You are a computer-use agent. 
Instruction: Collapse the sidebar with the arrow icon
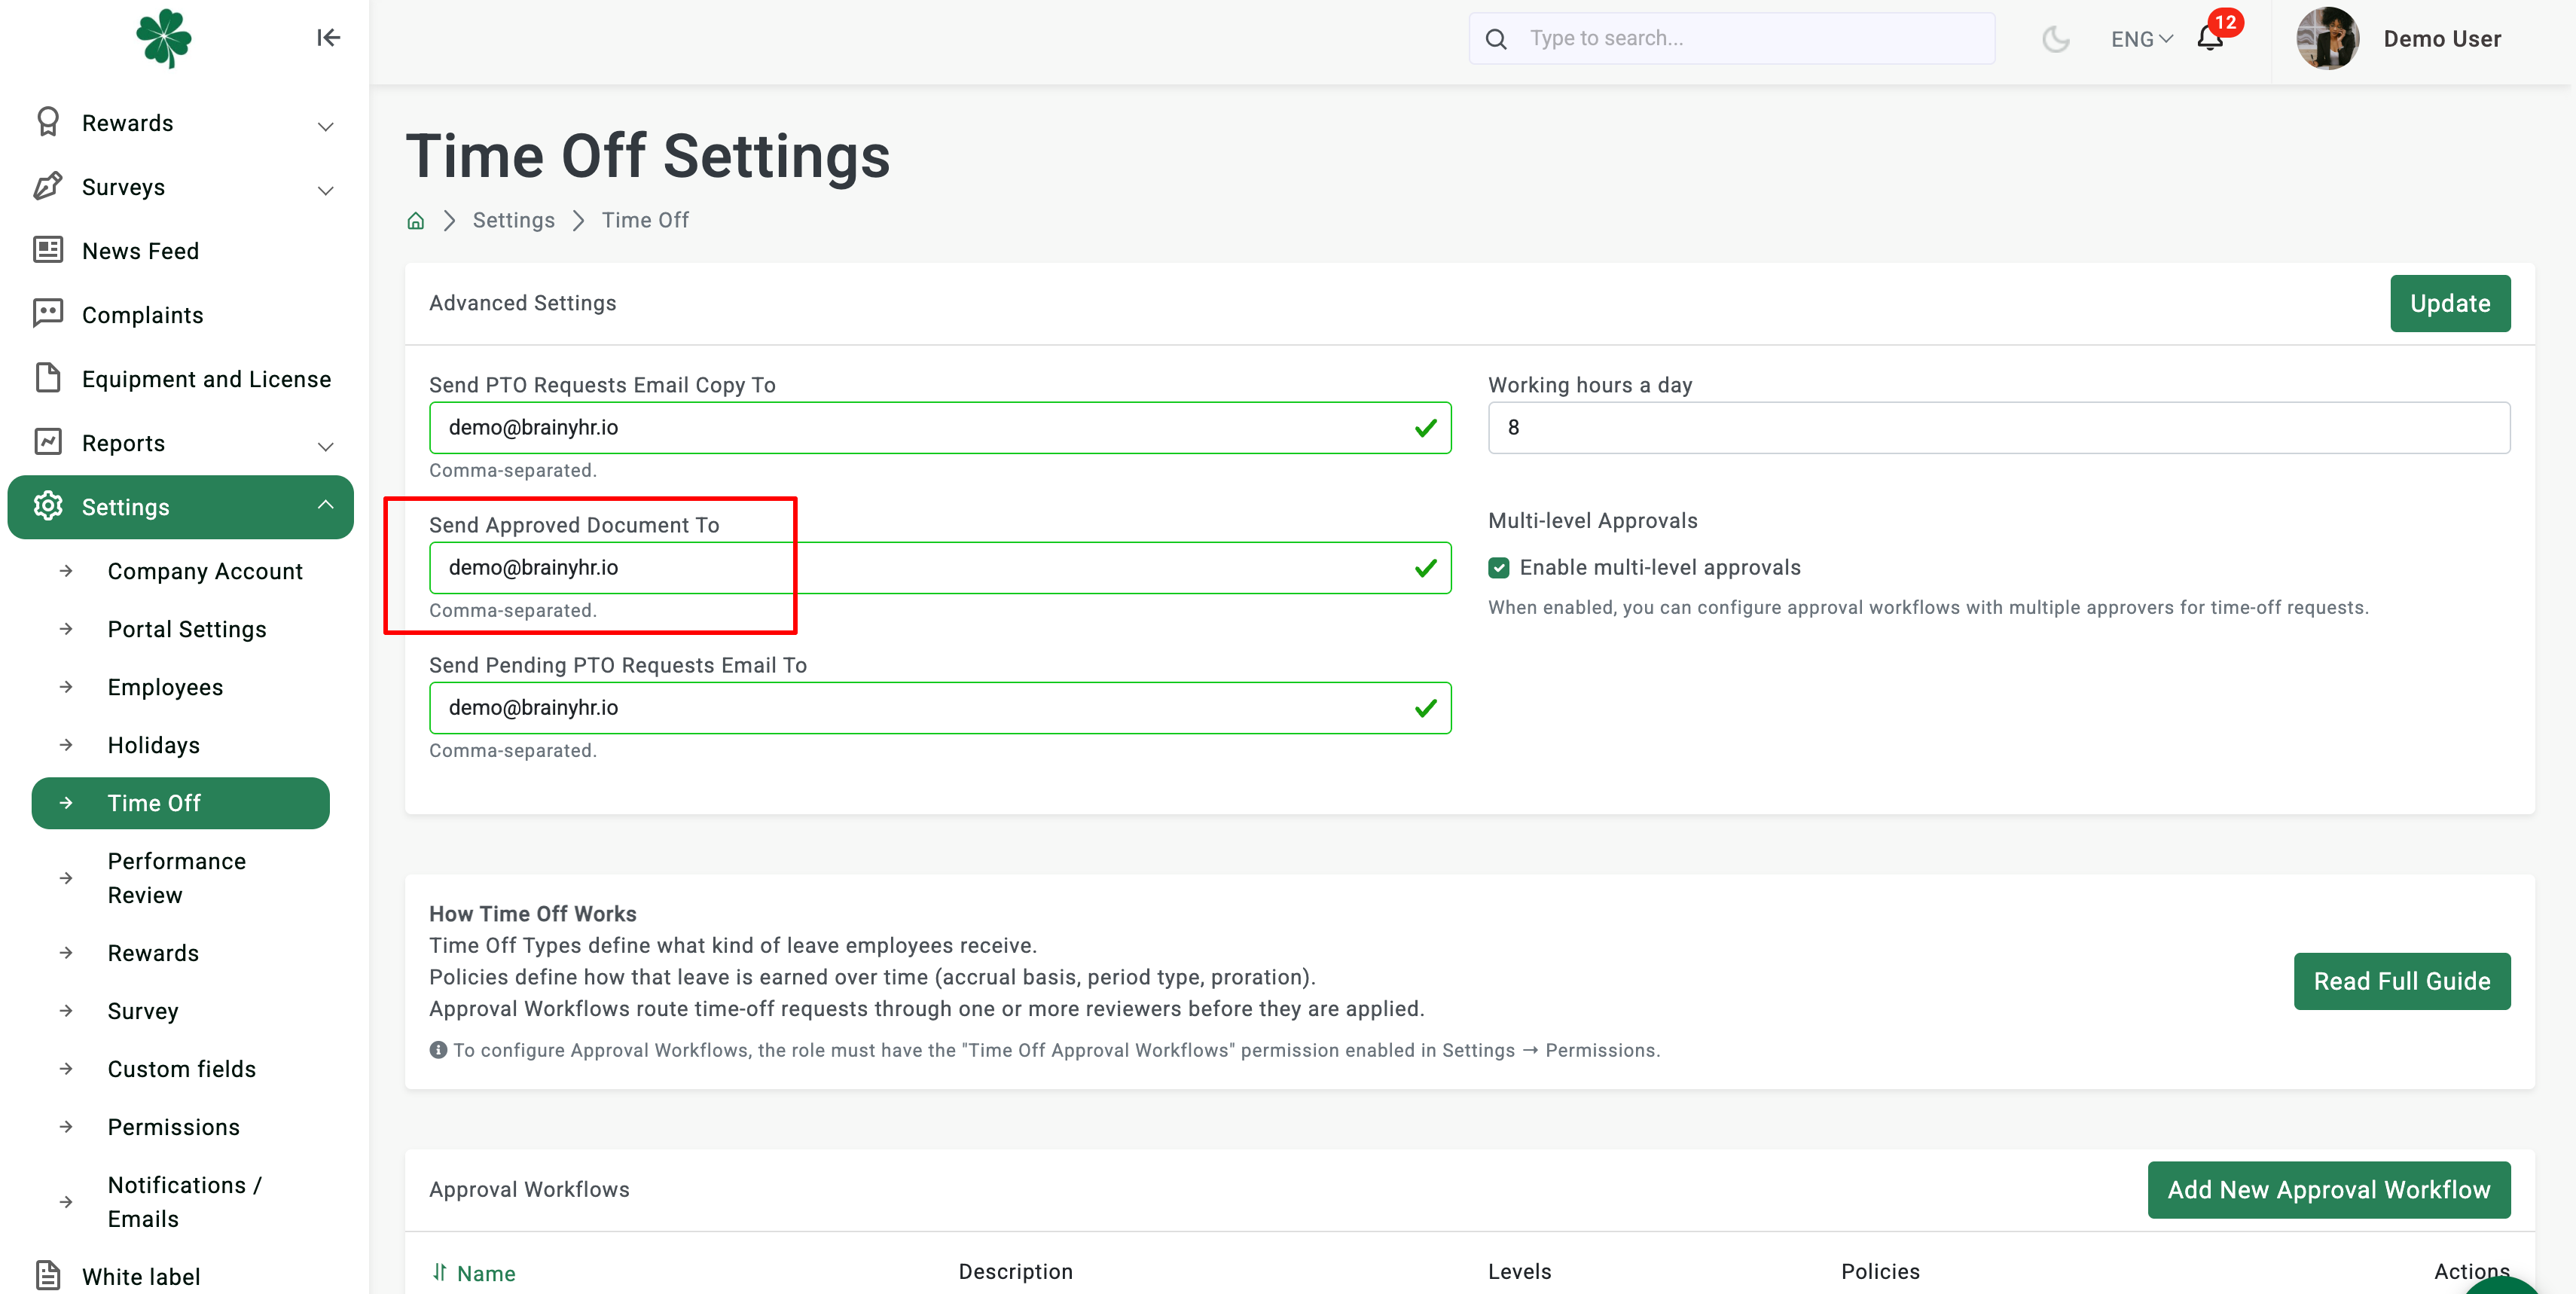[x=328, y=38]
